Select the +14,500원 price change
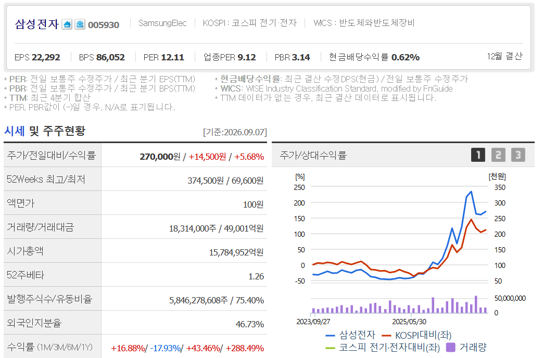 point(207,157)
